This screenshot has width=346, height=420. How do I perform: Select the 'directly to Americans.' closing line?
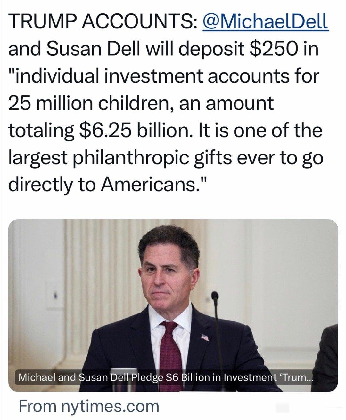[x=108, y=184]
